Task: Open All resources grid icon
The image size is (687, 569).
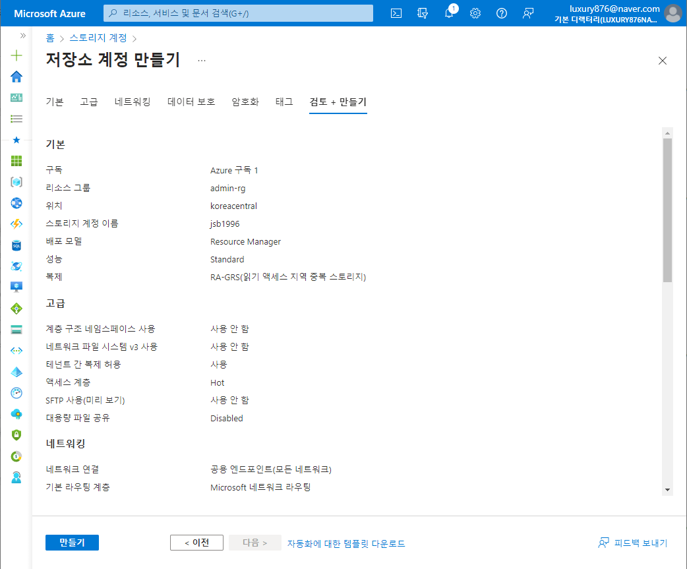Action: point(16,161)
